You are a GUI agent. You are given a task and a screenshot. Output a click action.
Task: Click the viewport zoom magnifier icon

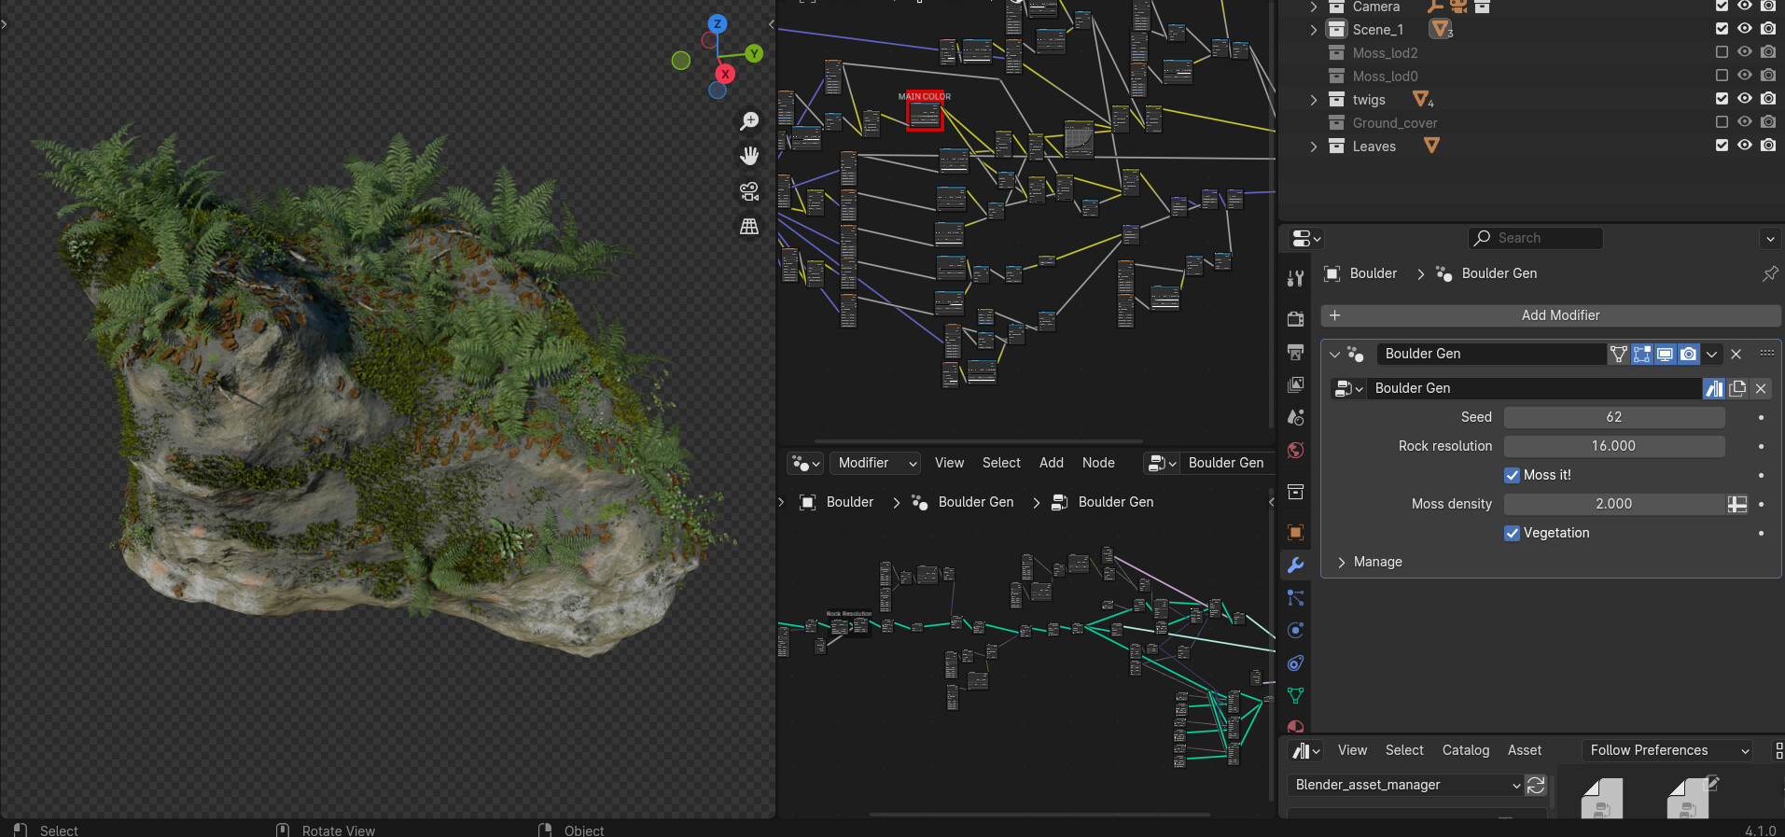pos(749,121)
